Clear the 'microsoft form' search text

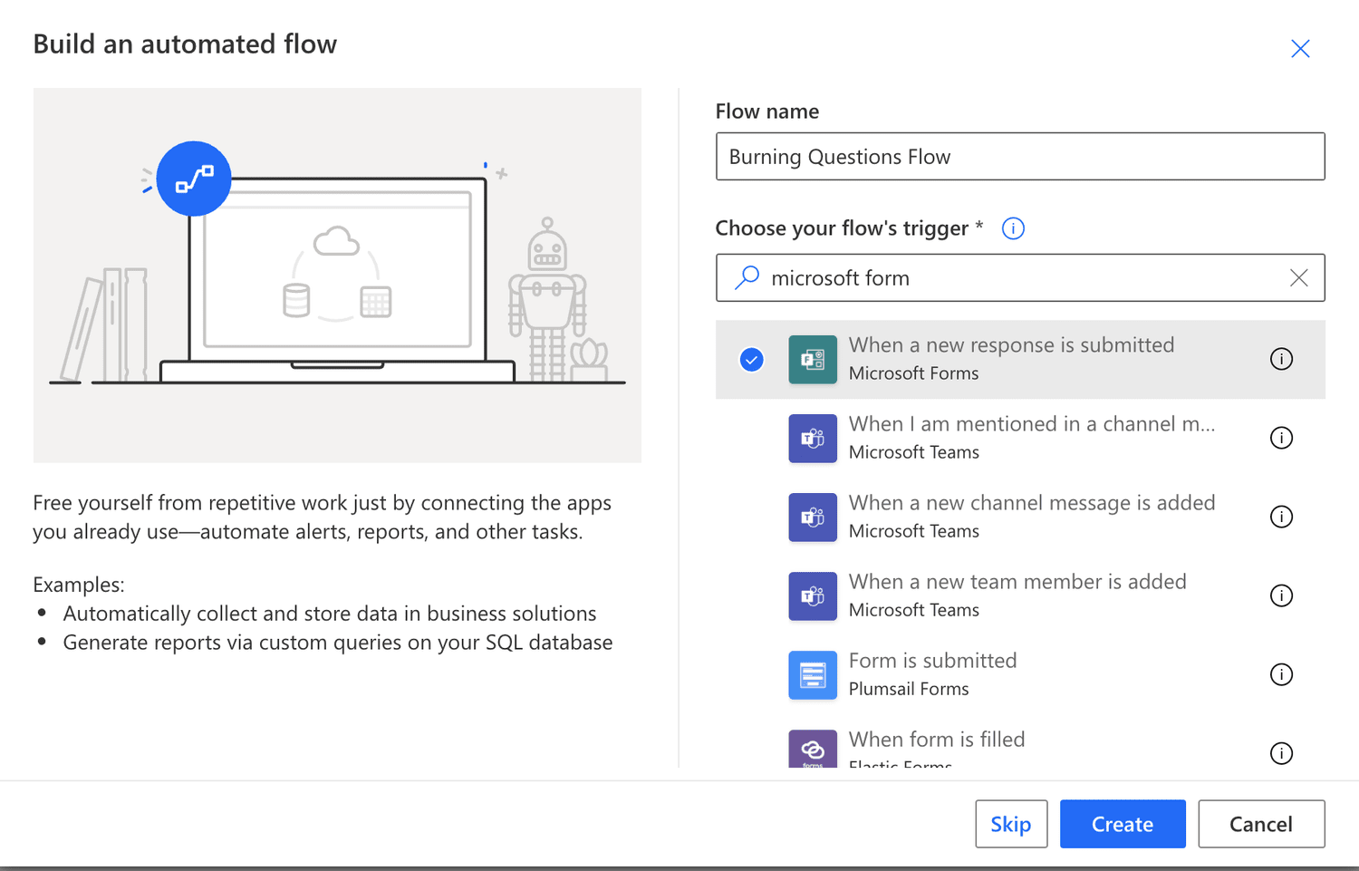pyautogui.click(x=1298, y=277)
